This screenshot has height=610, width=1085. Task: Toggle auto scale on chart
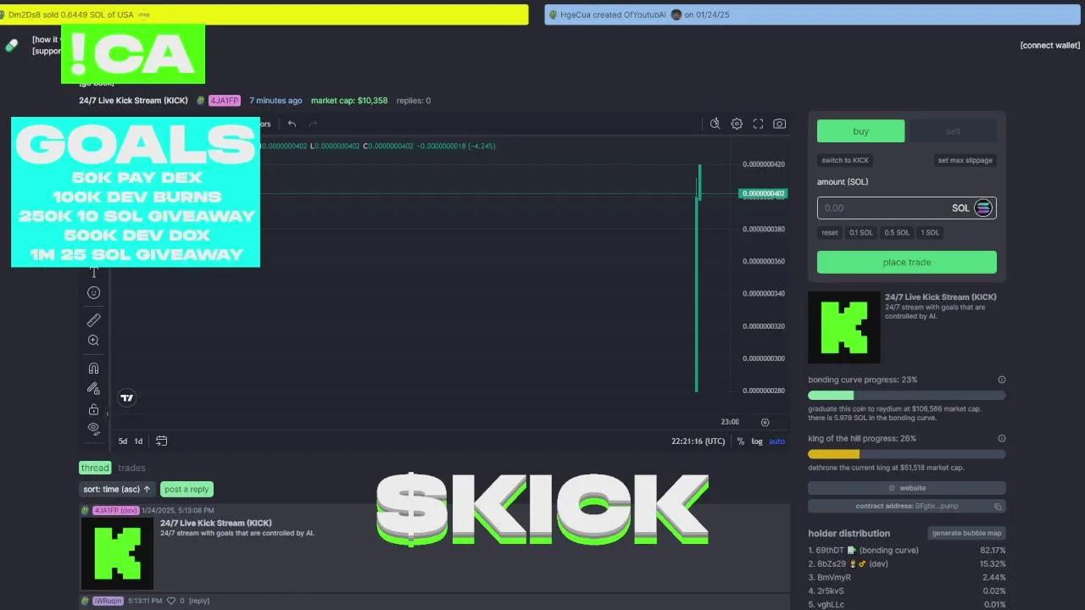[x=776, y=441]
